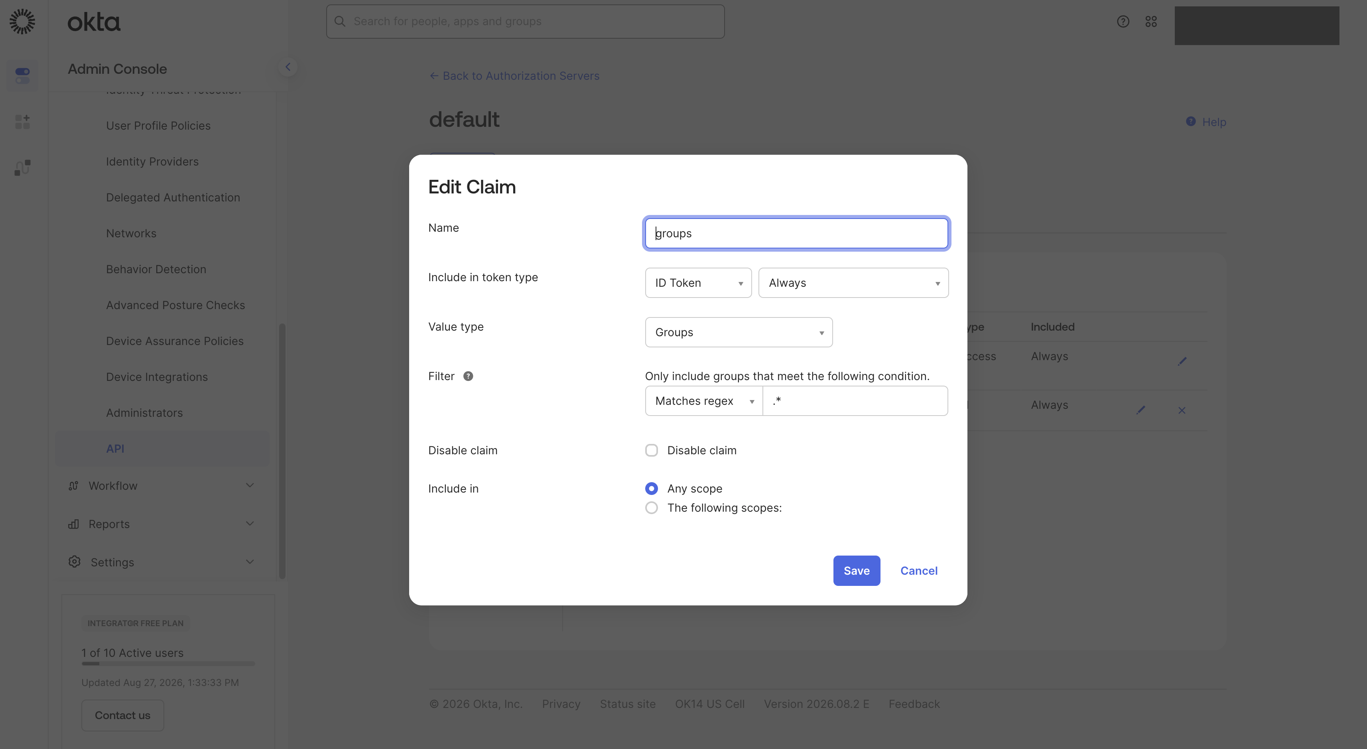Open the apps grid icon in header
The image size is (1367, 749).
click(x=1151, y=21)
